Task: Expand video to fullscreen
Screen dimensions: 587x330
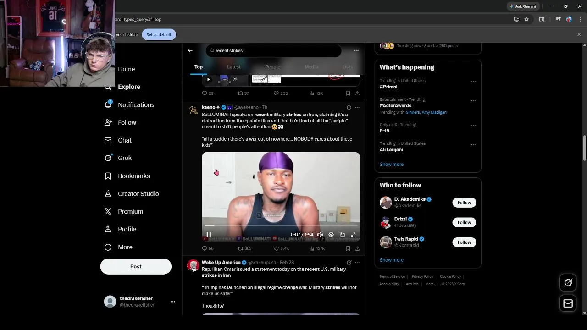Action: [353, 235]
